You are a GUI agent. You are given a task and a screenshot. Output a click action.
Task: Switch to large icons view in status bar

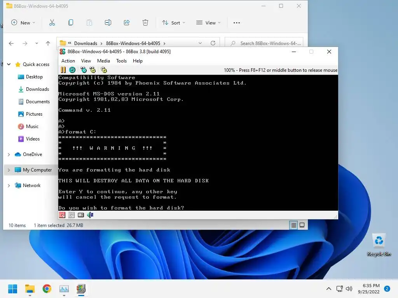(302, 225)
